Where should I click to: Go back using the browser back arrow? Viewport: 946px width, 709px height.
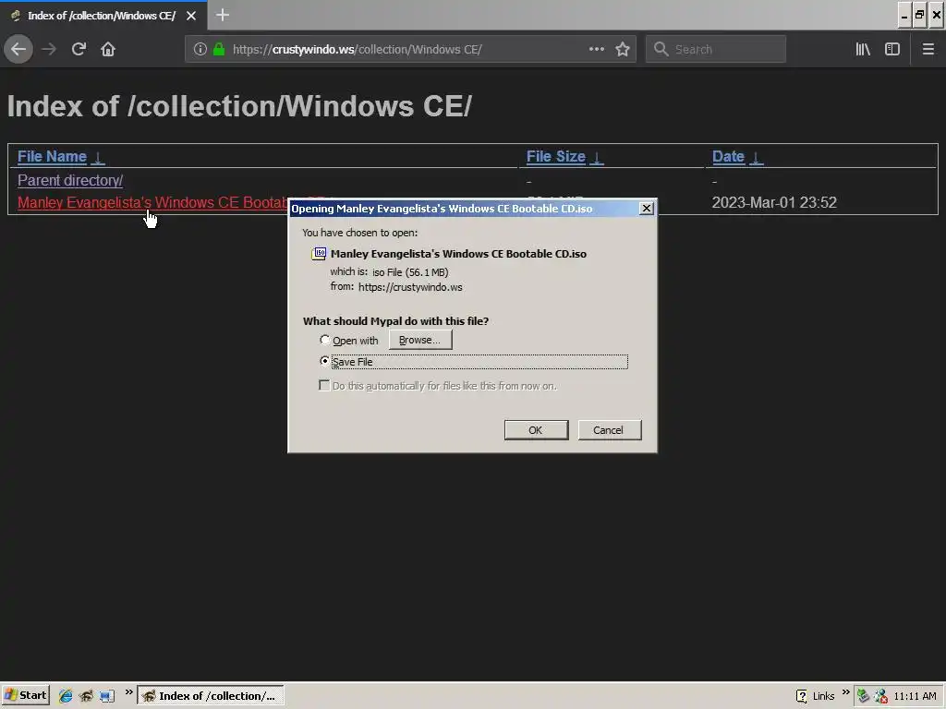(18, 49)
